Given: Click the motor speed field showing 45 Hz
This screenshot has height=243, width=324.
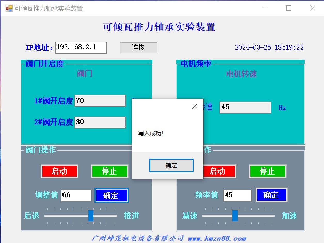Looking at the screenshot, I should [x=245, y=107].
